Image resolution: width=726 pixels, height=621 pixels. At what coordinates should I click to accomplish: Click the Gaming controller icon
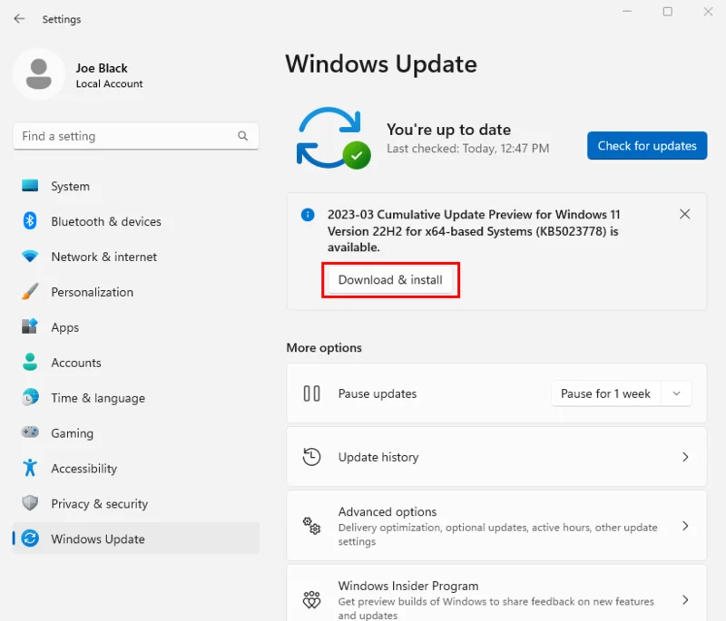pyautogui.click(x=30, y=432)
